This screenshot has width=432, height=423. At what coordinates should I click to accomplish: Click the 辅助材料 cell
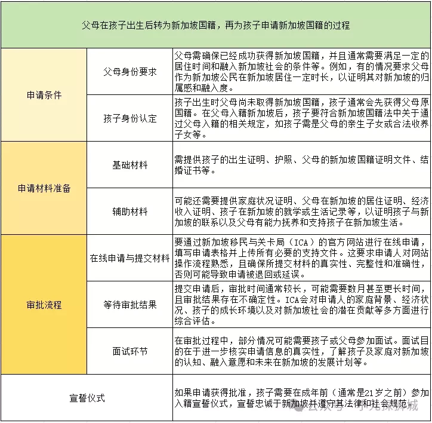129,211
